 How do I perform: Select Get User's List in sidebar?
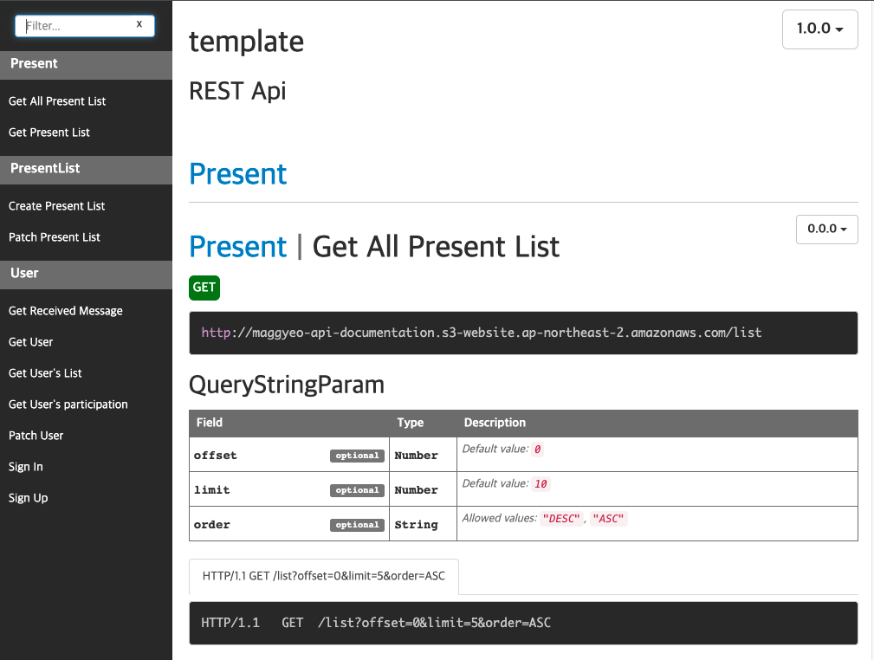[x=45, y=373]
